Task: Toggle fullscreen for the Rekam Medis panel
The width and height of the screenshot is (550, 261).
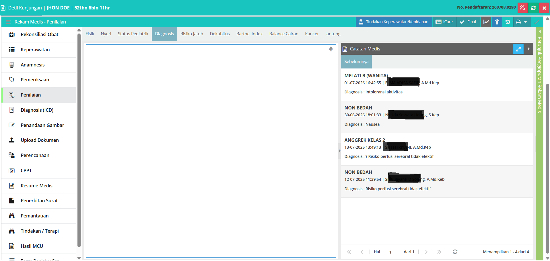Action: coord(537,22)
